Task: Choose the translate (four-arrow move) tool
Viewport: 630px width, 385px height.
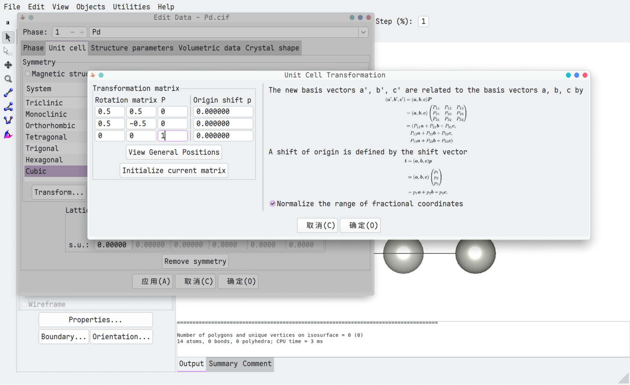Action: pos(8,65)
